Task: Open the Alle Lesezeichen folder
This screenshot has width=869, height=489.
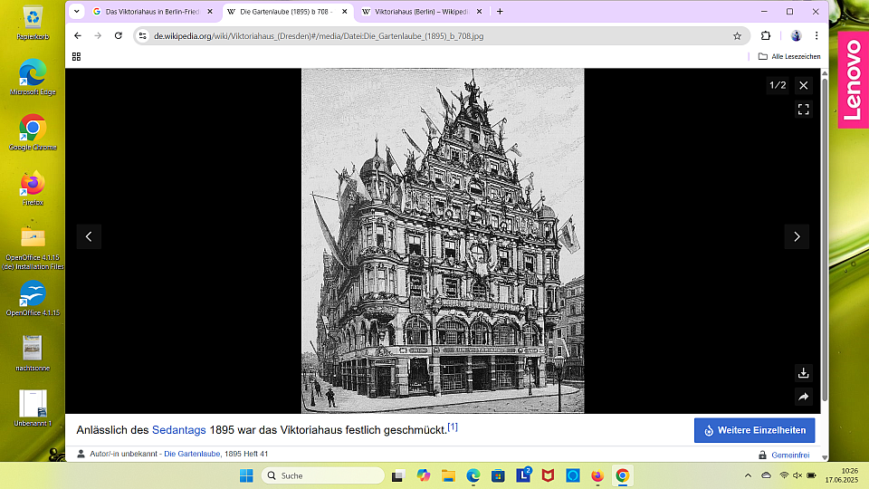Action: click(789, 56)
